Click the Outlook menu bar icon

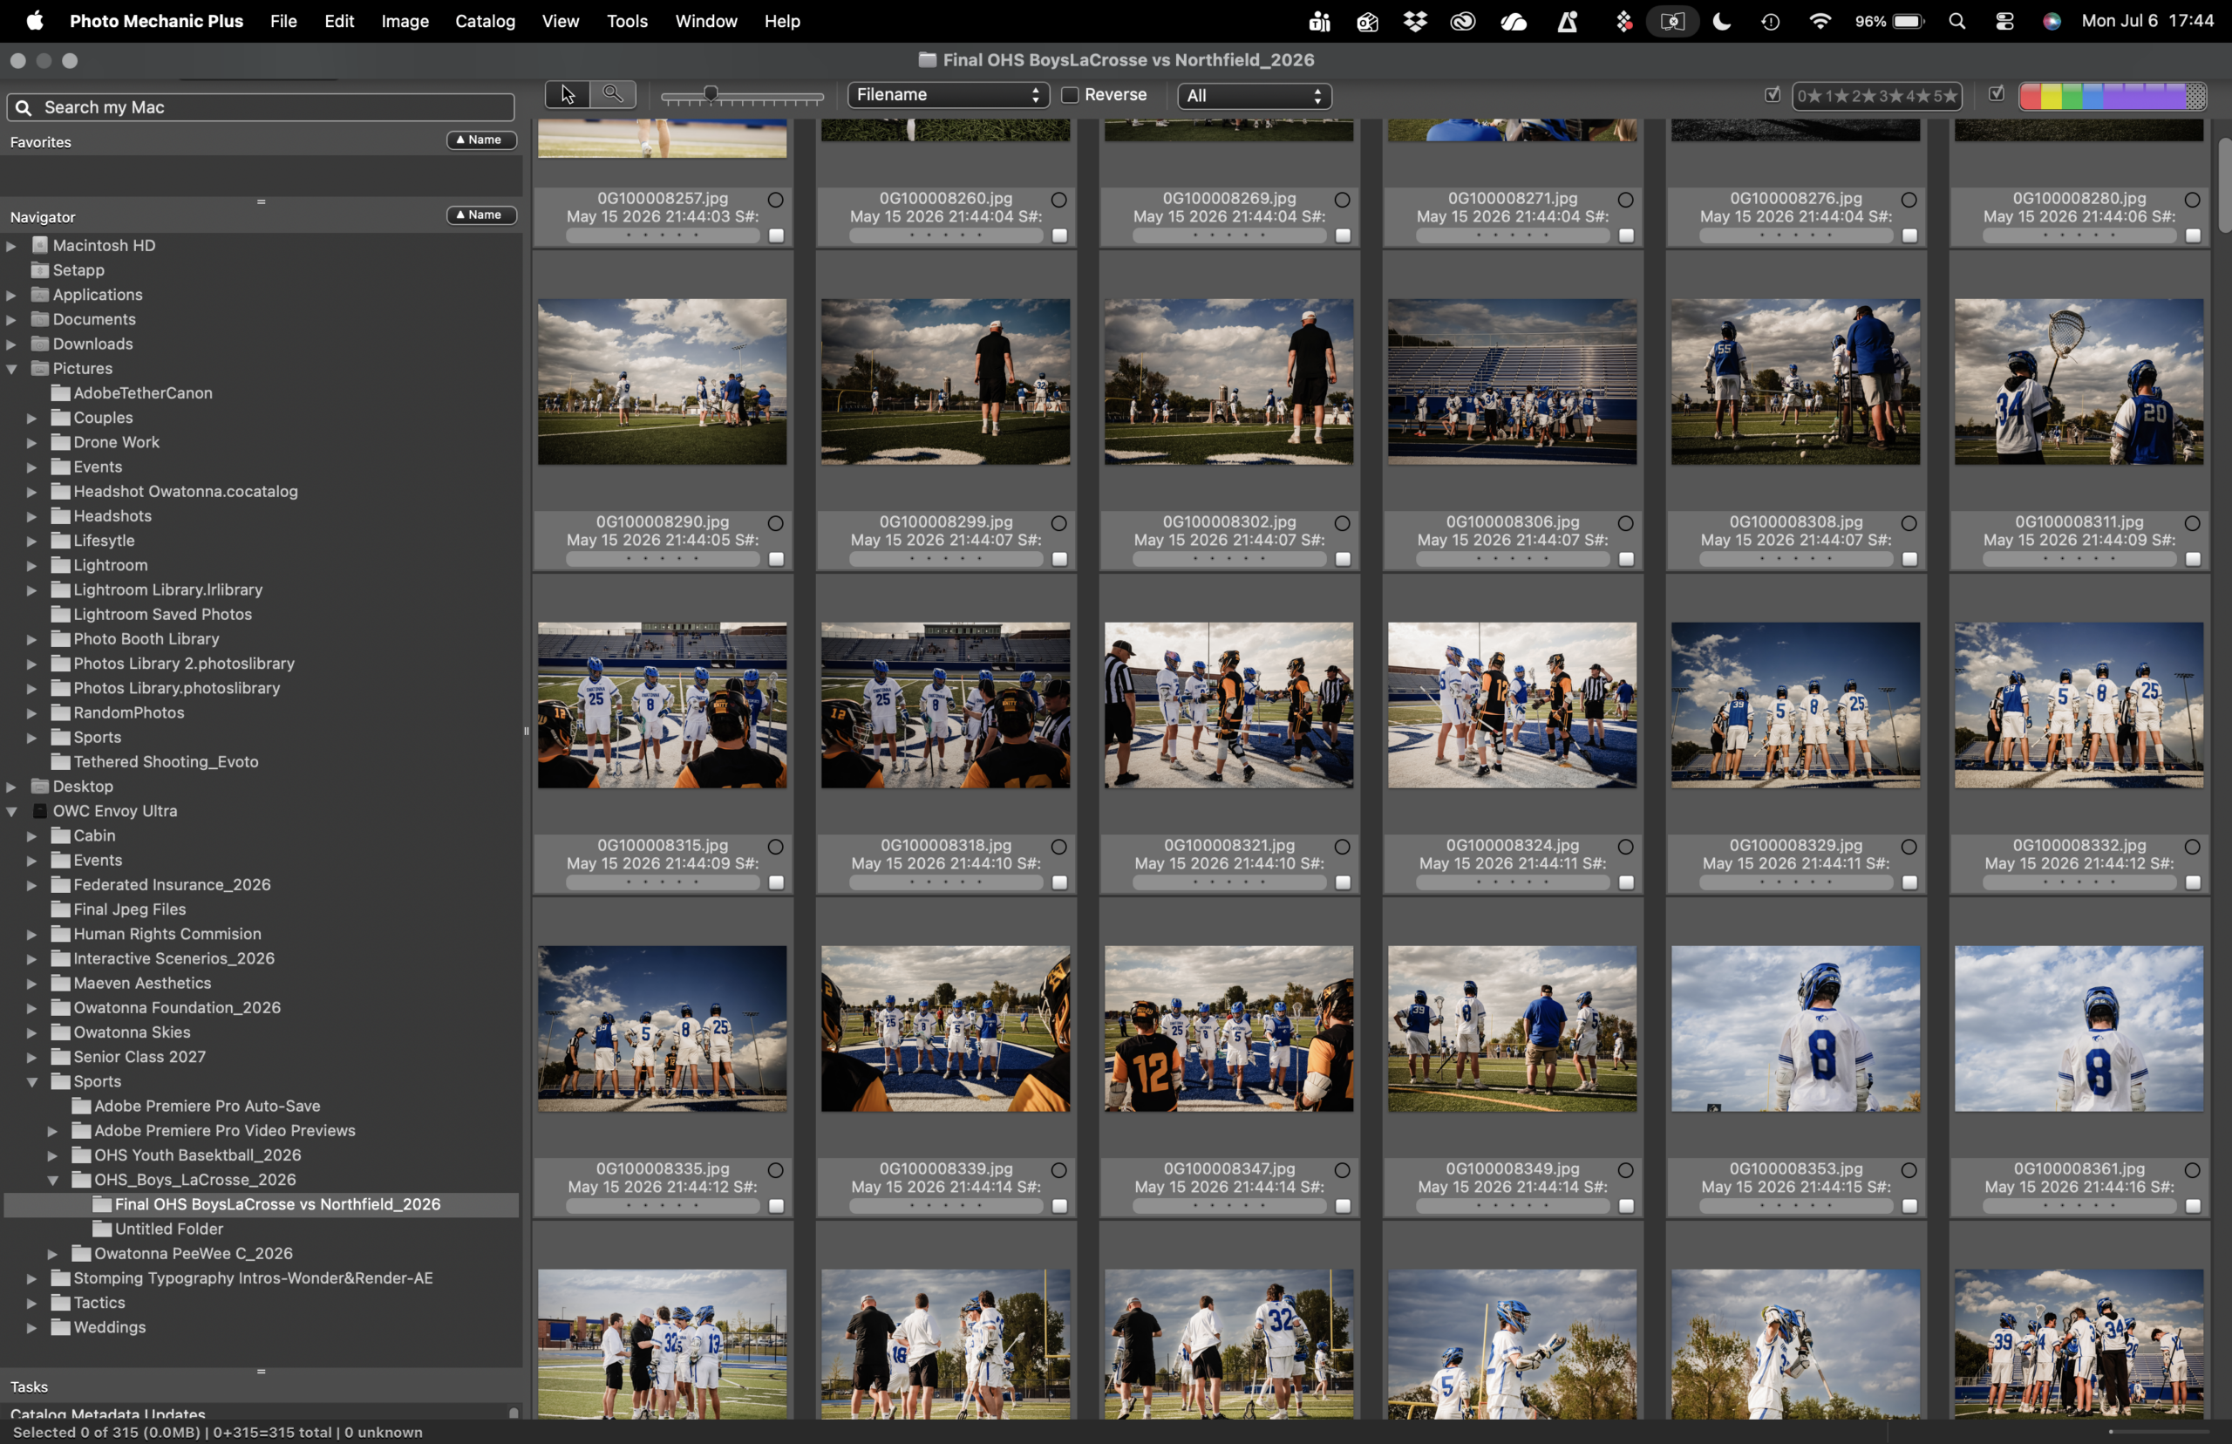(x=1367, y=22)
